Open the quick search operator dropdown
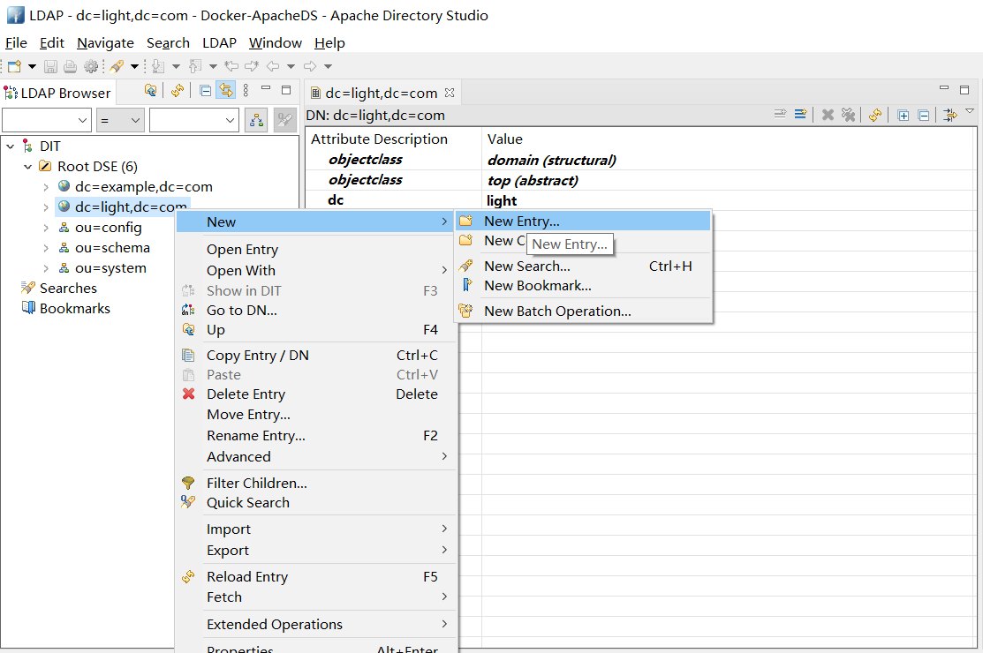This screenshot has height=653, width=983. [x=120, y=121]
